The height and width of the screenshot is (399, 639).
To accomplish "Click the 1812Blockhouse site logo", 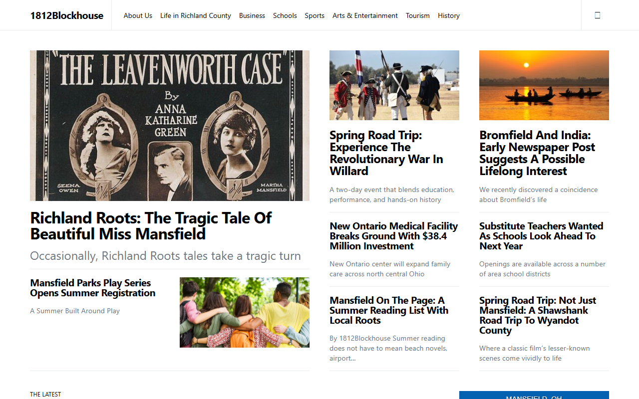I will pos(67,15).
